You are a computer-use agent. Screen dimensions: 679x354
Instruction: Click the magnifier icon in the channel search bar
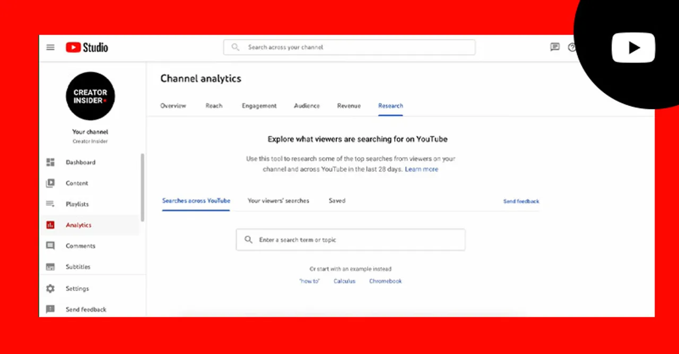click(x=236, y=47)
